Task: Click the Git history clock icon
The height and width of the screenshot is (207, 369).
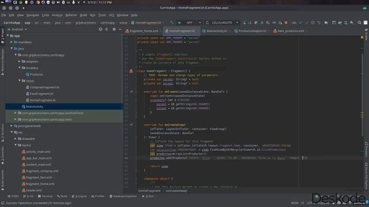Action: tap(312, 23)
